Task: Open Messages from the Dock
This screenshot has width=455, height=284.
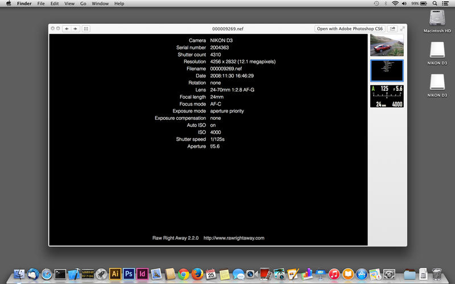Action: (238, 274)
